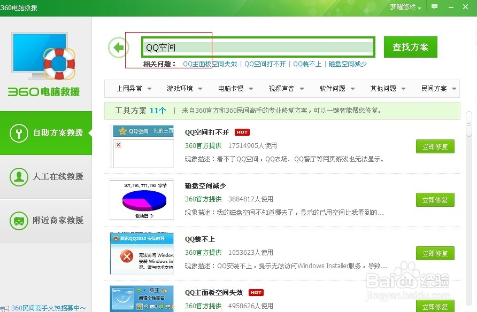Viewport: 477px width, 312px height.
Task: Select the 附近商家救援 sidebar tab
Action: (46, 221)
